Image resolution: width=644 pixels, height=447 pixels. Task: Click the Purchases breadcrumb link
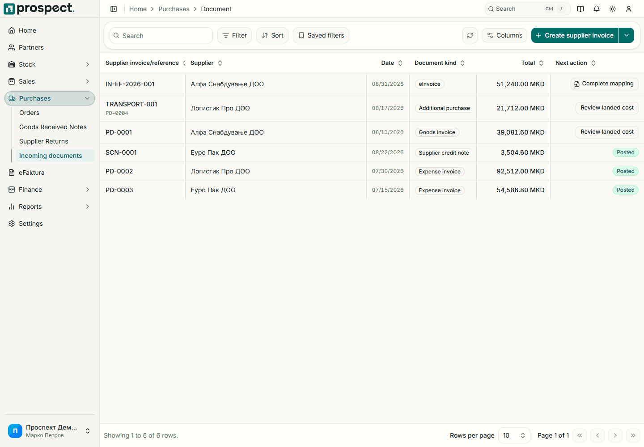click(x=174, y=9)
